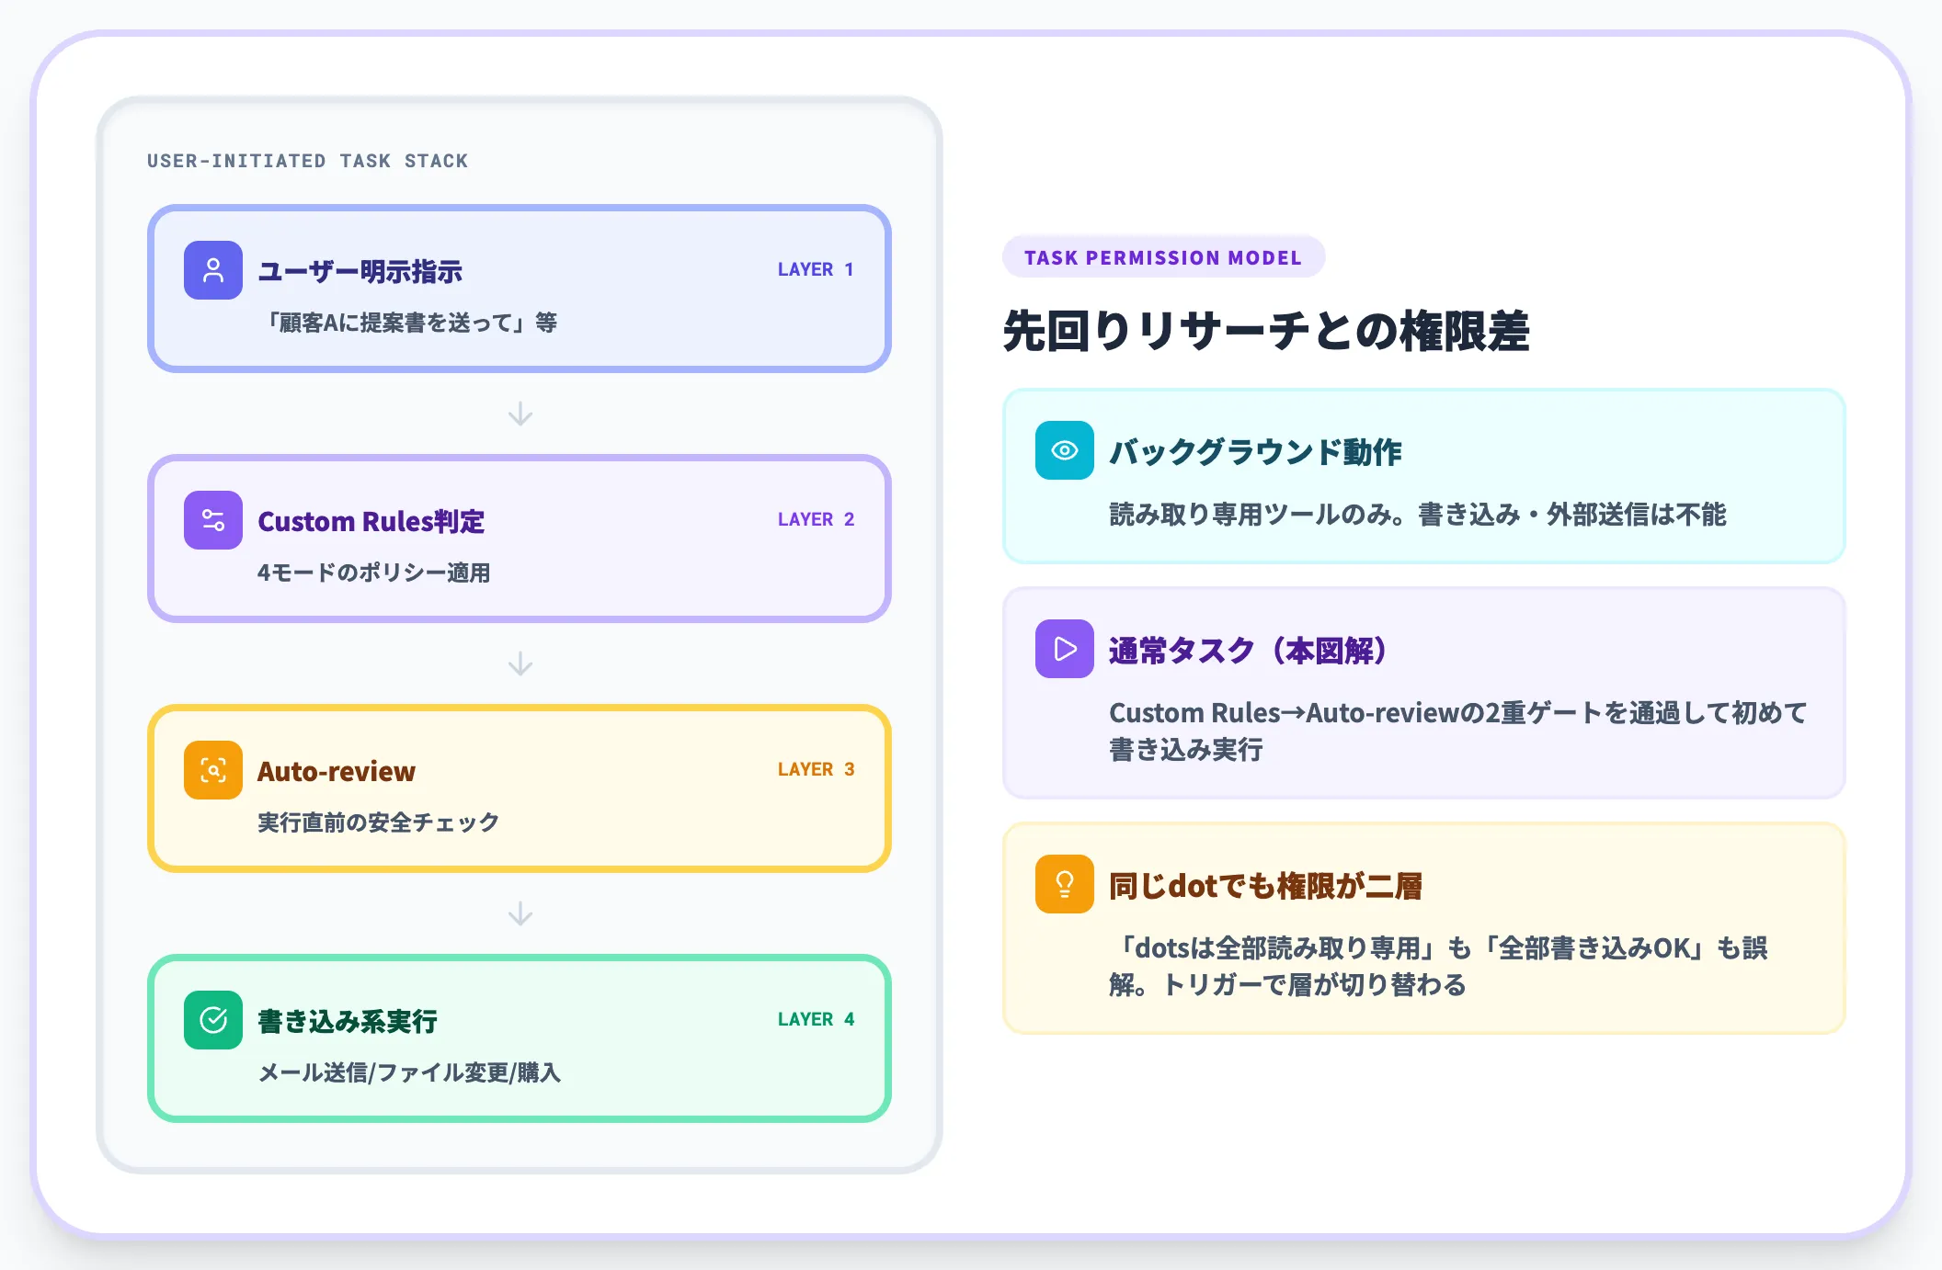Screen dimensions: 1942x1270
Task: Click the main title 先回りリサーチとの権限差
Action: tap(1266, 331)
